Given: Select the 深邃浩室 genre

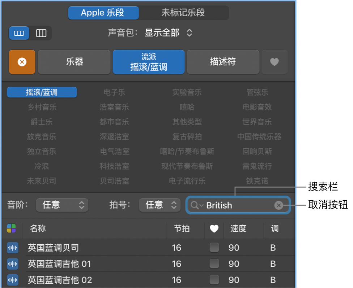Looking at the screenshot, I should [114, 136].
